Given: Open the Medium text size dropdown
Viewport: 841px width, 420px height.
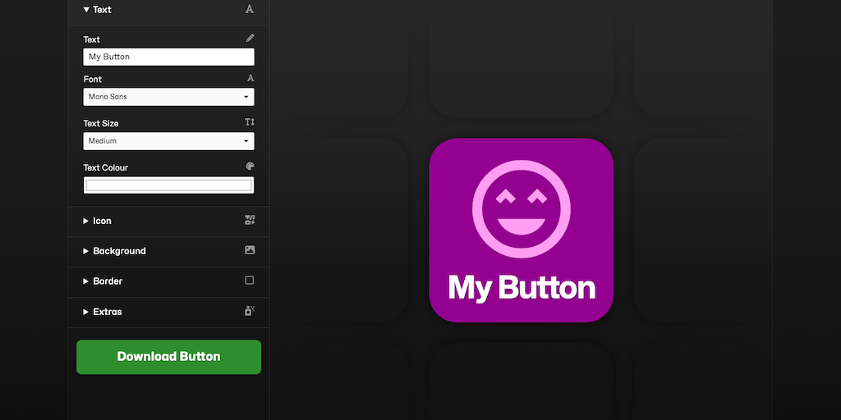Looking at the screenshot, I should [169, 141].
